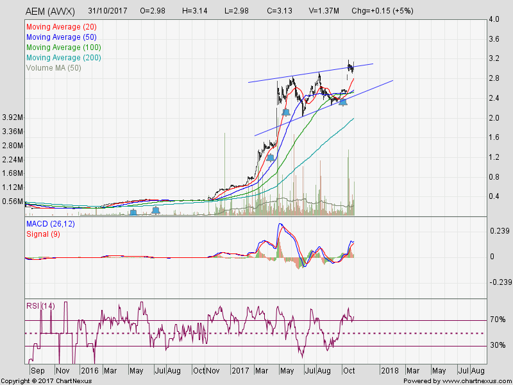513x385 pixels.
Task: Select the Moving Average (50) legend label
Action: pos(63,37)
